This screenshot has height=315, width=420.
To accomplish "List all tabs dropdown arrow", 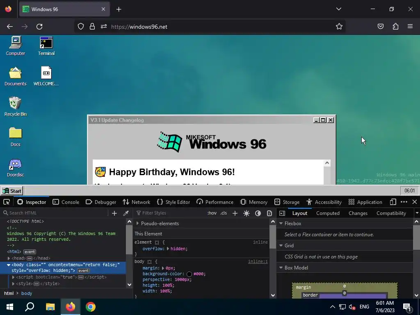I will pos(338,9).
